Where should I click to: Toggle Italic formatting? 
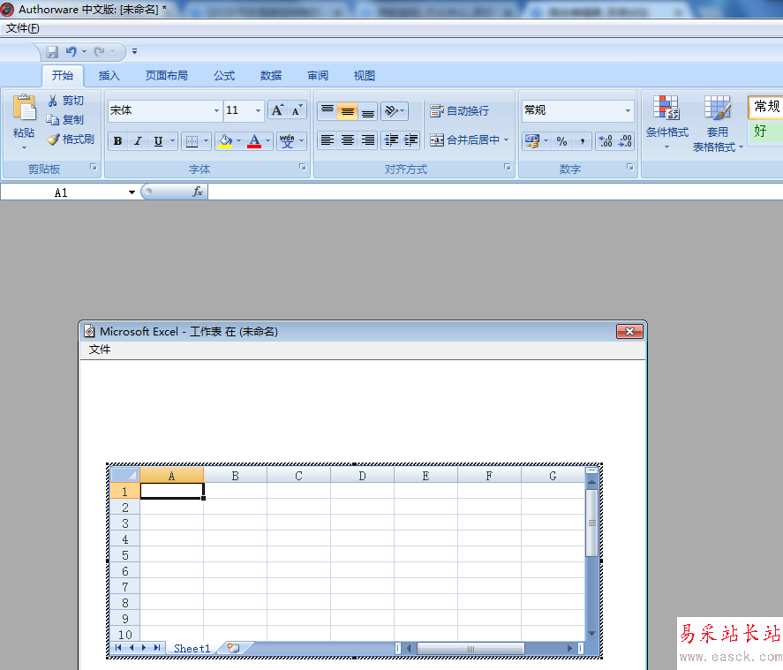click(138, 141)
